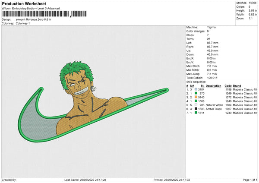Select code "1372" in the stop sequence
The width and height of the screenshot is (259, 183).
coord(229,97)
